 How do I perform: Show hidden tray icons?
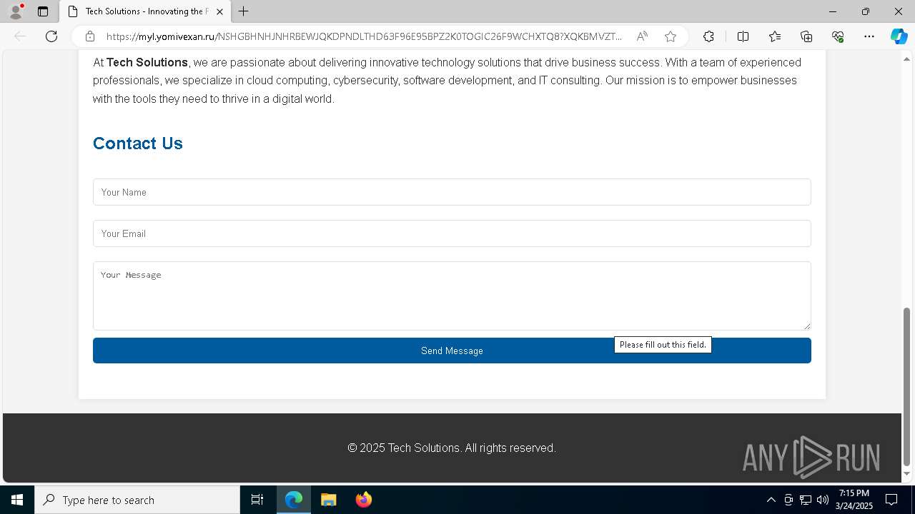pyautogui.click(x=771, y=500)
